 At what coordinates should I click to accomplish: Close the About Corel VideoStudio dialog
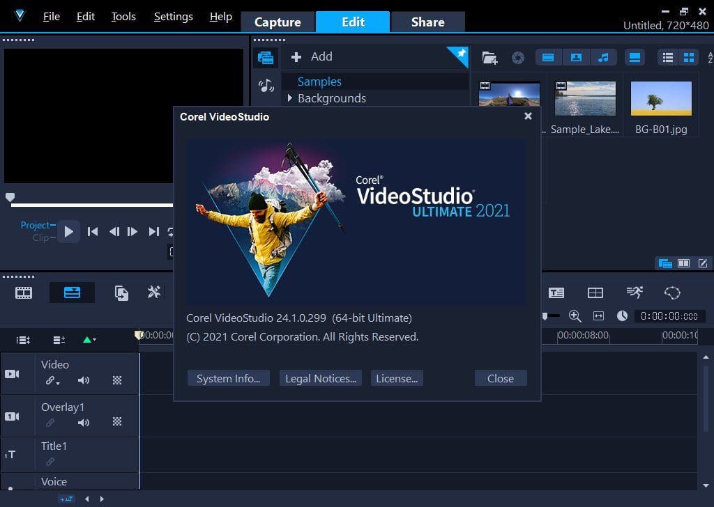(528, 116)
